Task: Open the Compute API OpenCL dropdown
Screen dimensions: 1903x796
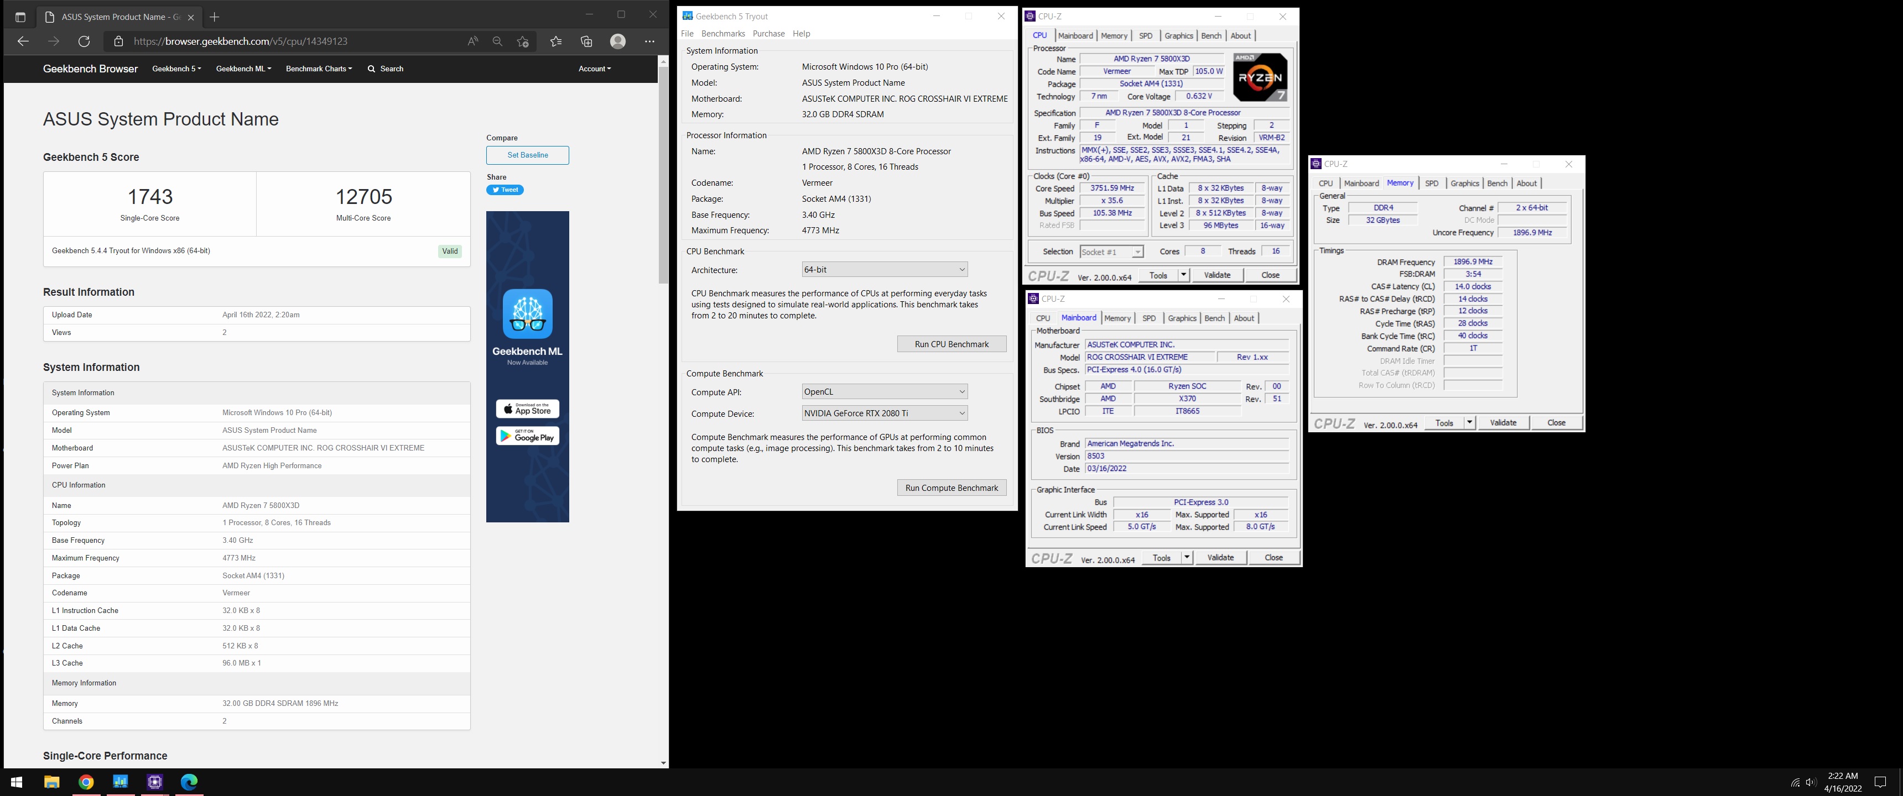Action: point(884,391)
